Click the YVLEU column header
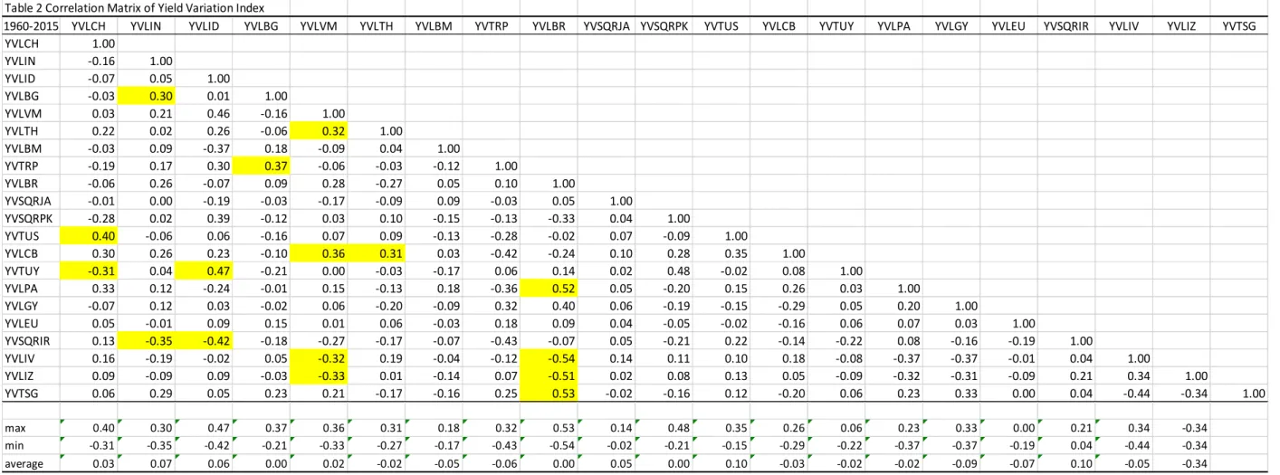This screenshot has height=475, width=1280. [1008, 25]
